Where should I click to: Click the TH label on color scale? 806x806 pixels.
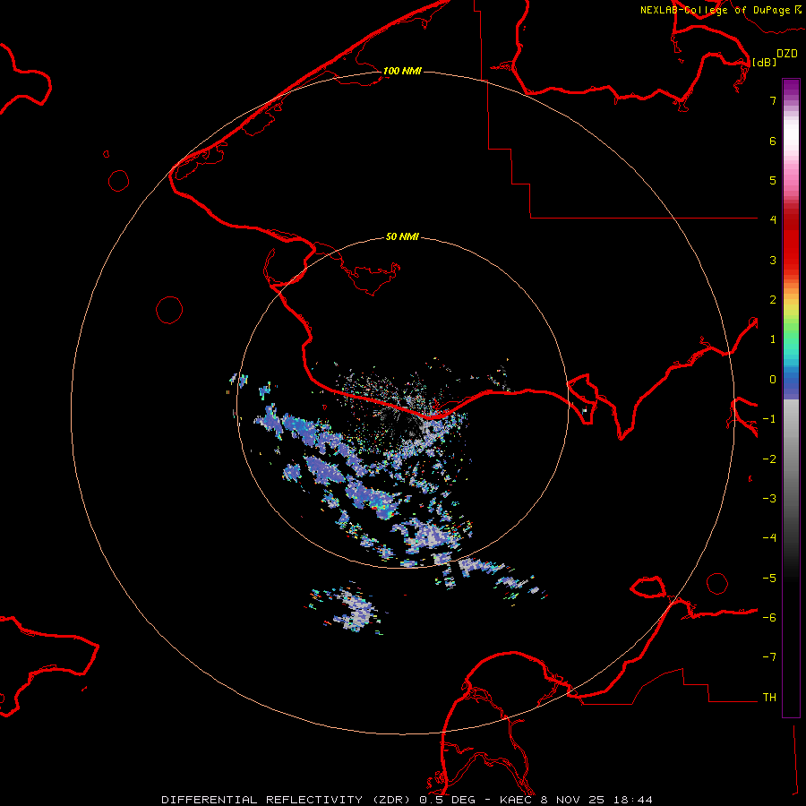[x=769, y=698]
